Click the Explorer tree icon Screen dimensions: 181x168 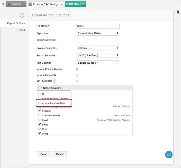9,4
